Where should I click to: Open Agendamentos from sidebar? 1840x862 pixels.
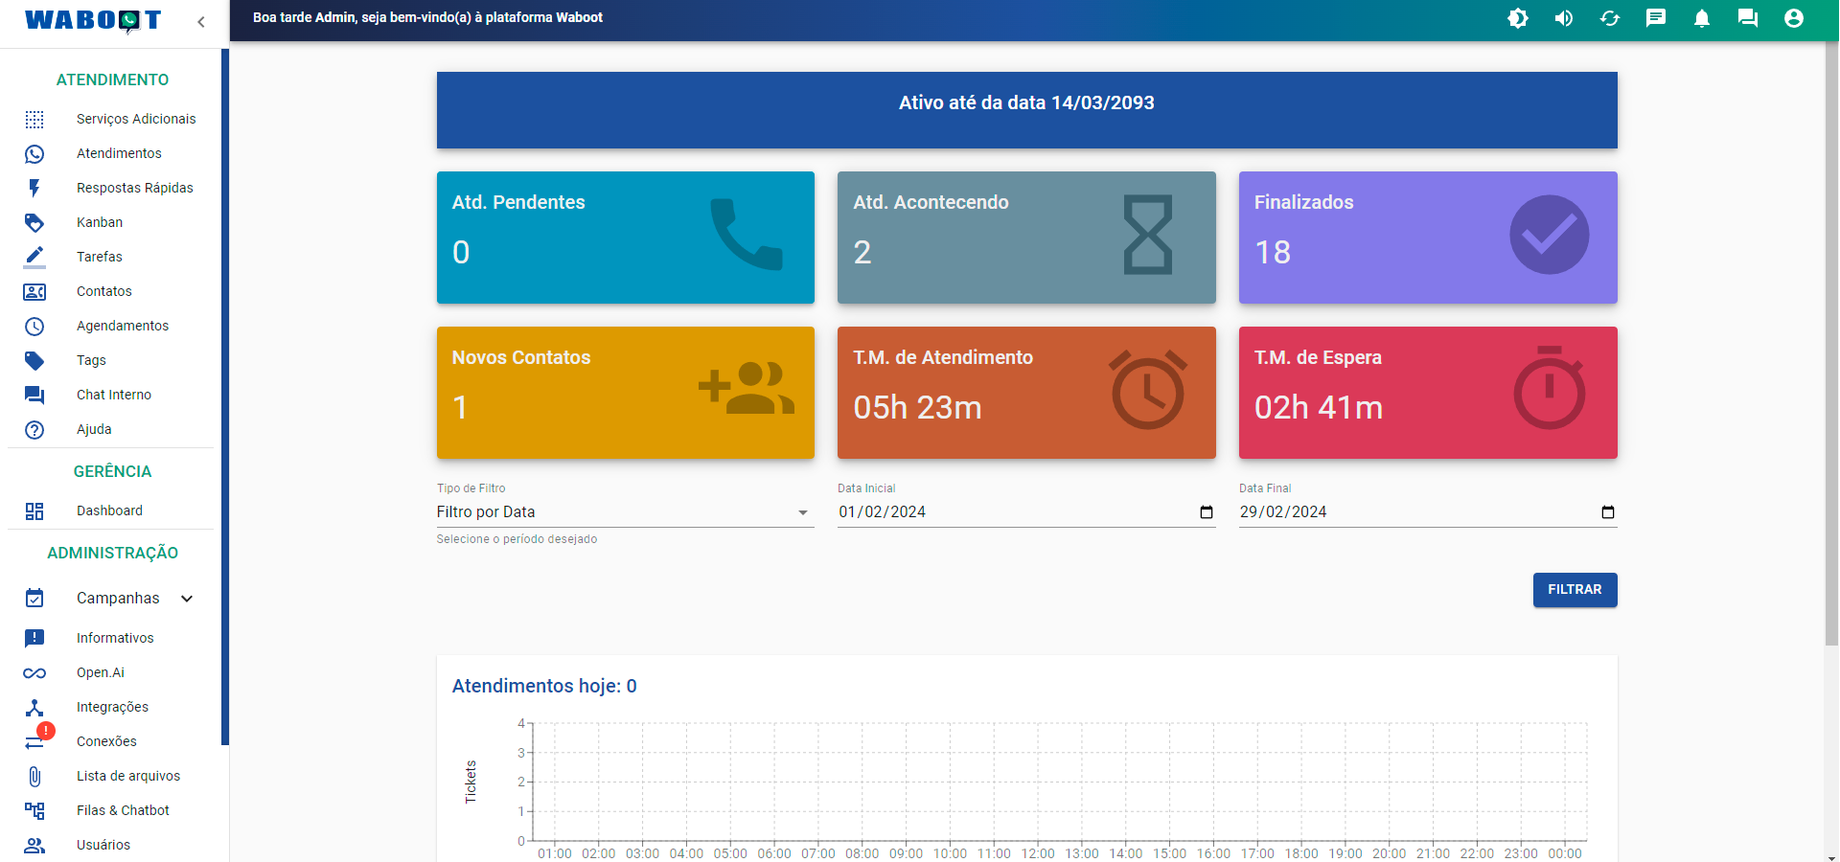tap(123, 326)
